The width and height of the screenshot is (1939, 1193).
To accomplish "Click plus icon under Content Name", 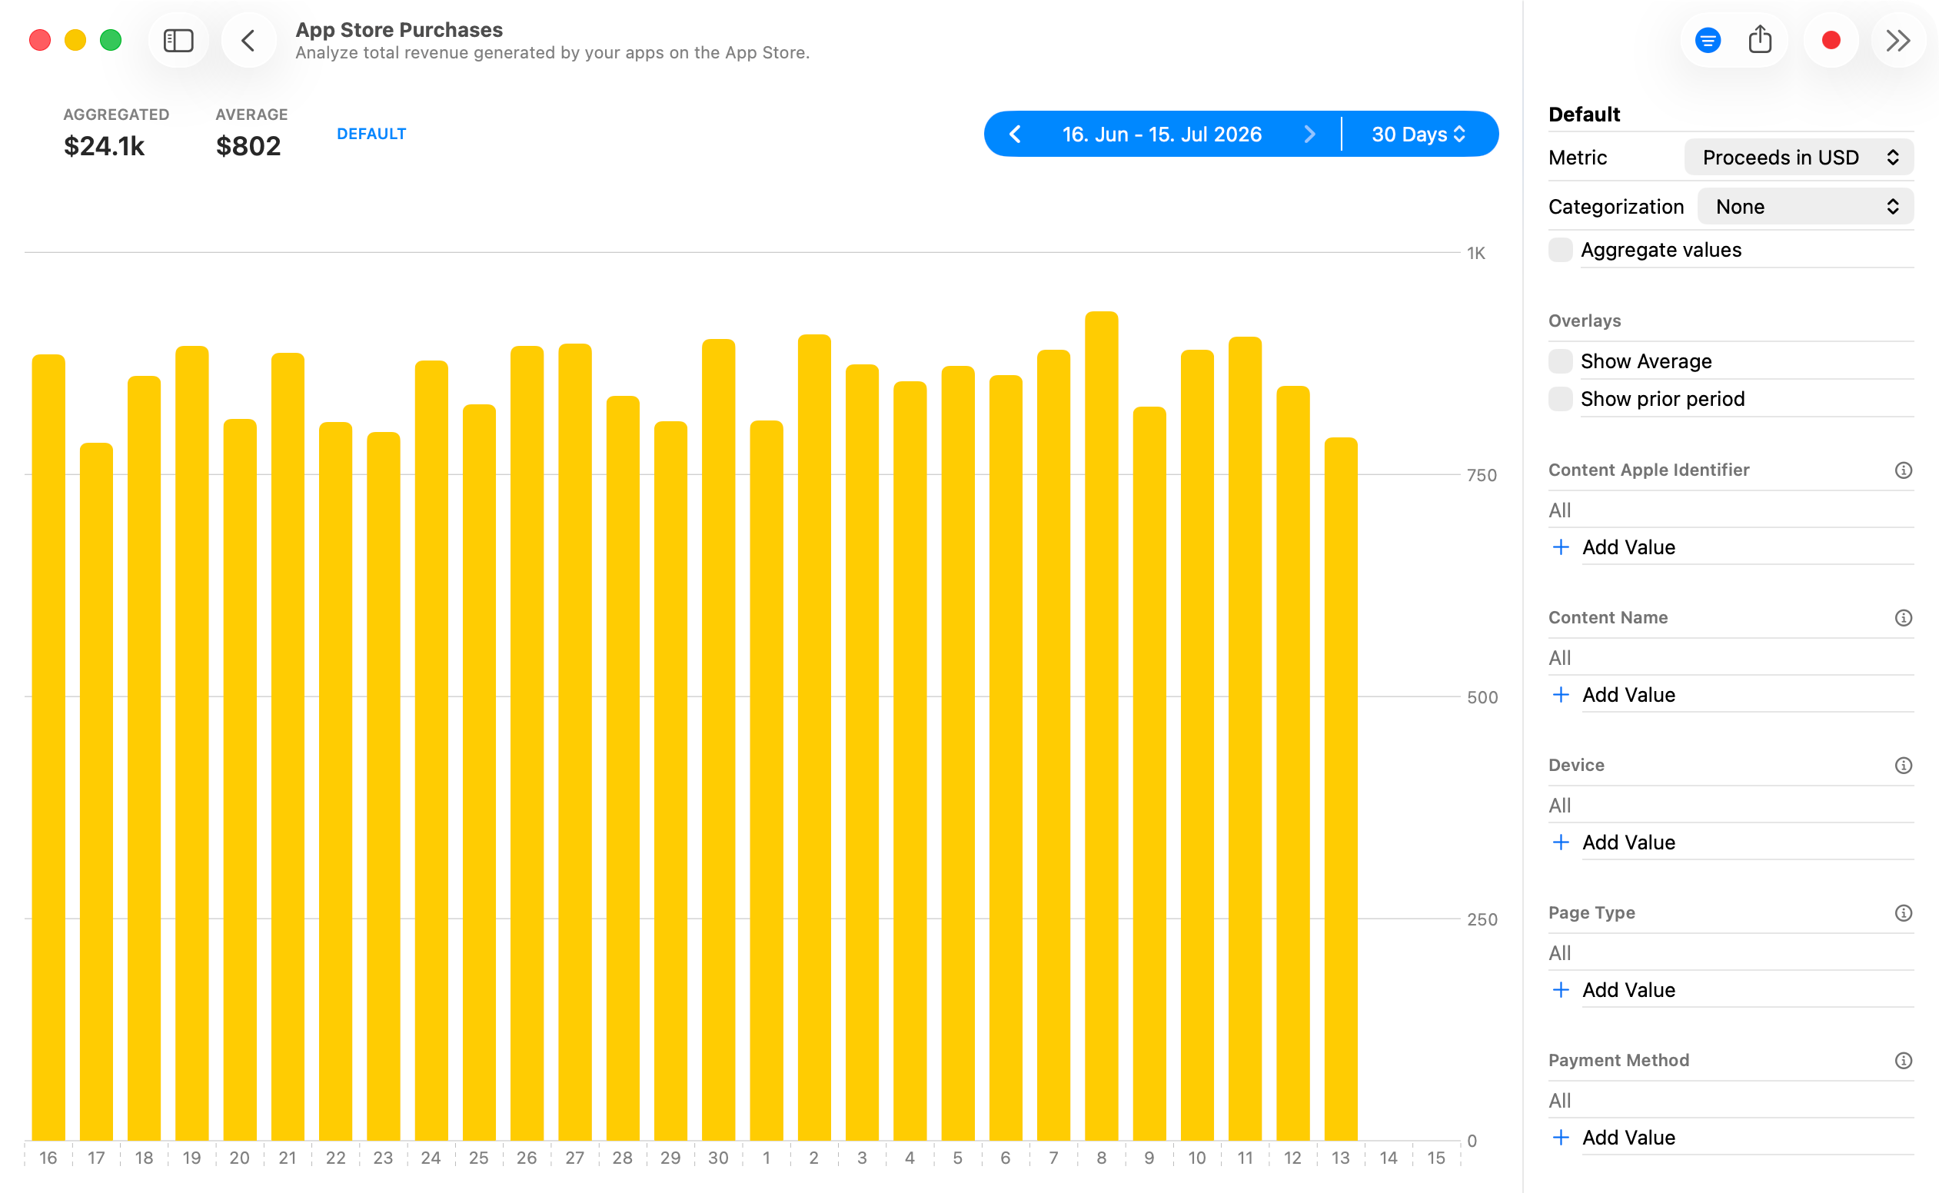I will (x=1561, y=694).
